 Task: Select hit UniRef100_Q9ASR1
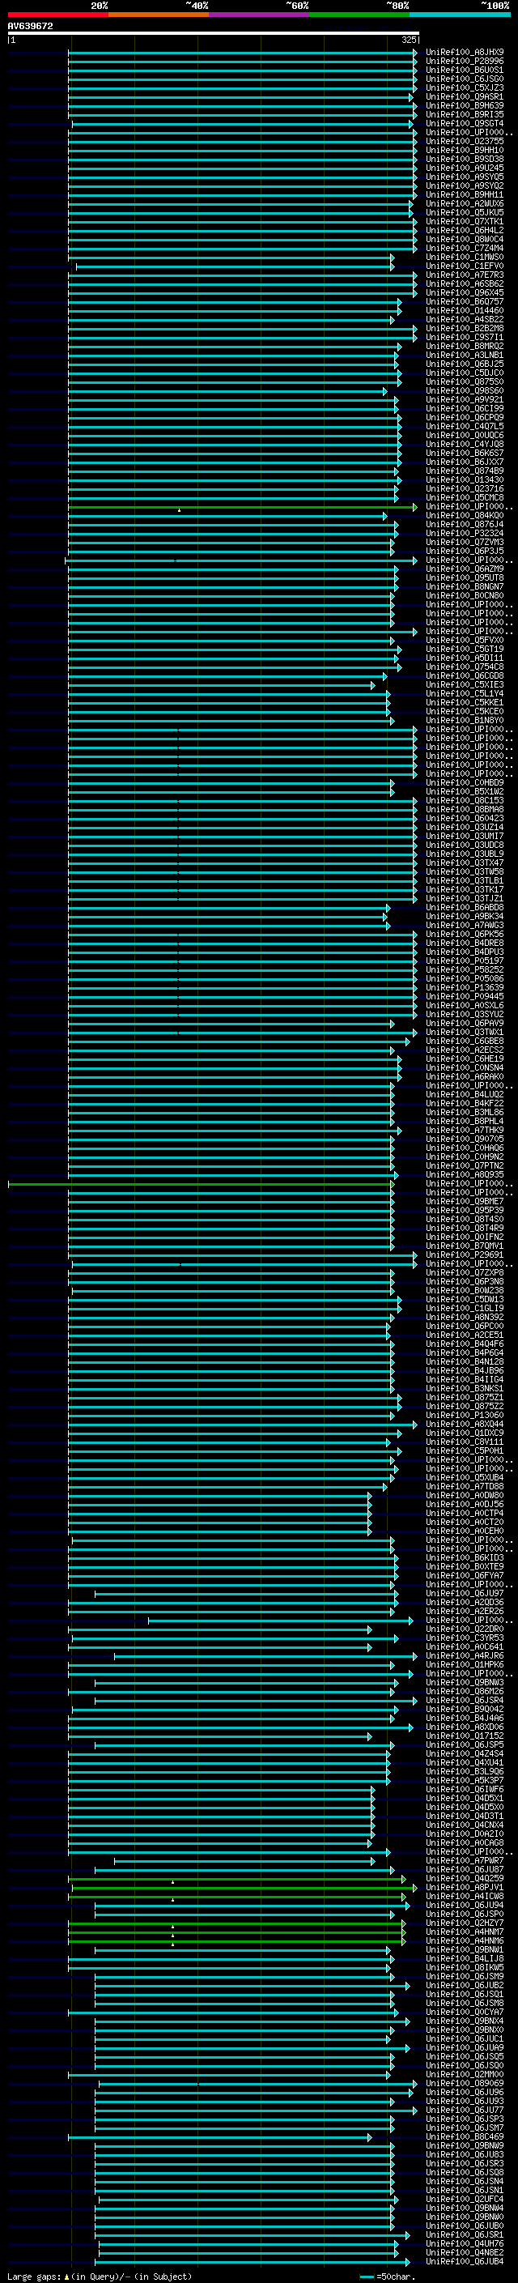click(465, 96)
